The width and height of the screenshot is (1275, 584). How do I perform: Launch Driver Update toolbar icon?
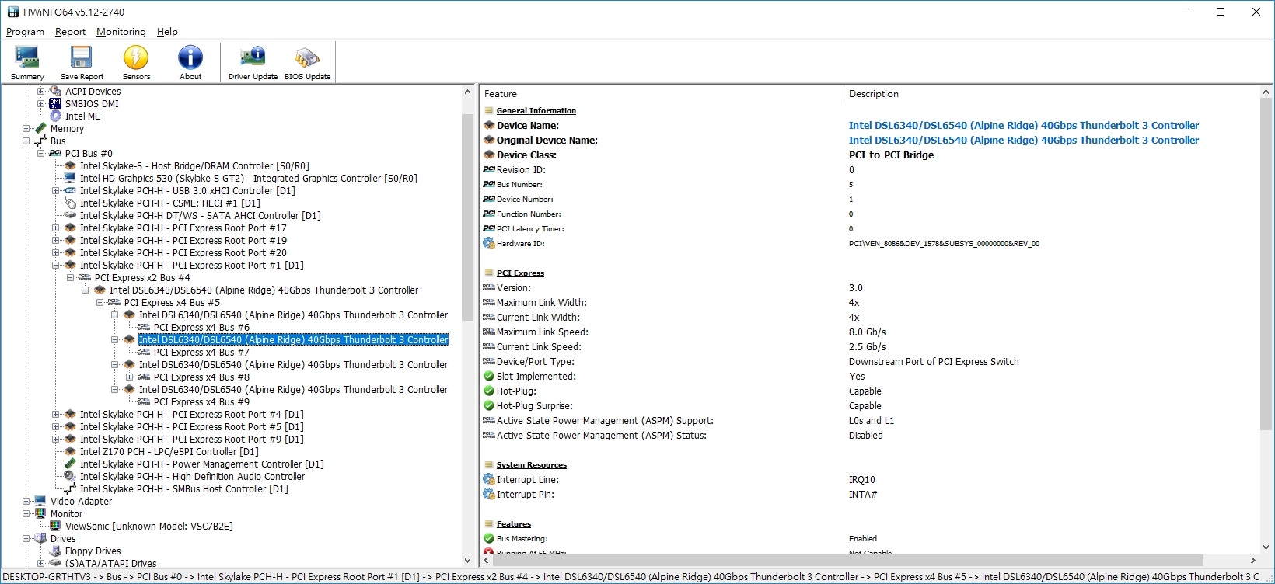[253, 62]
